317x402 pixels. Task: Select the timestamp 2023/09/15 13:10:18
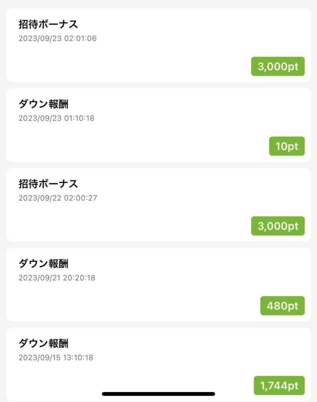point(56,358)
